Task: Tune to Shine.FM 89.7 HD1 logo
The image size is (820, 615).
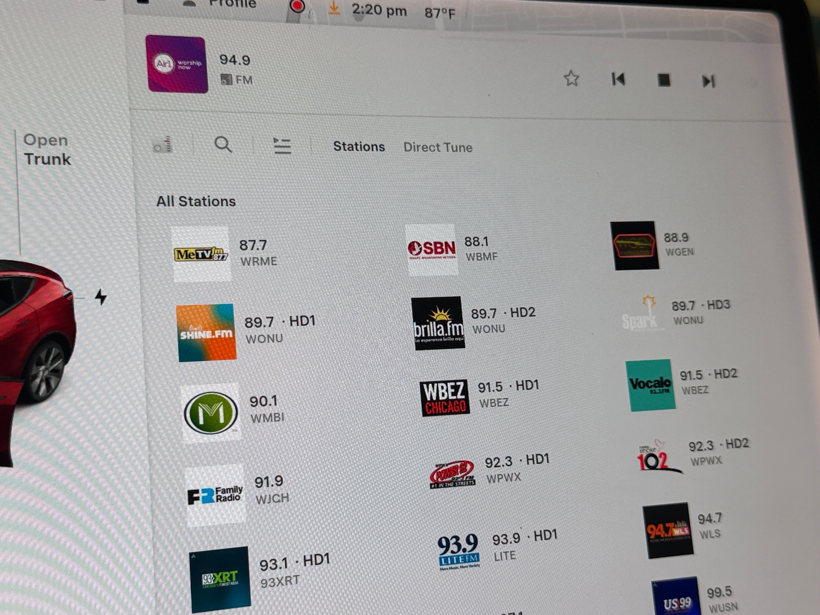Action: point(207,333)
